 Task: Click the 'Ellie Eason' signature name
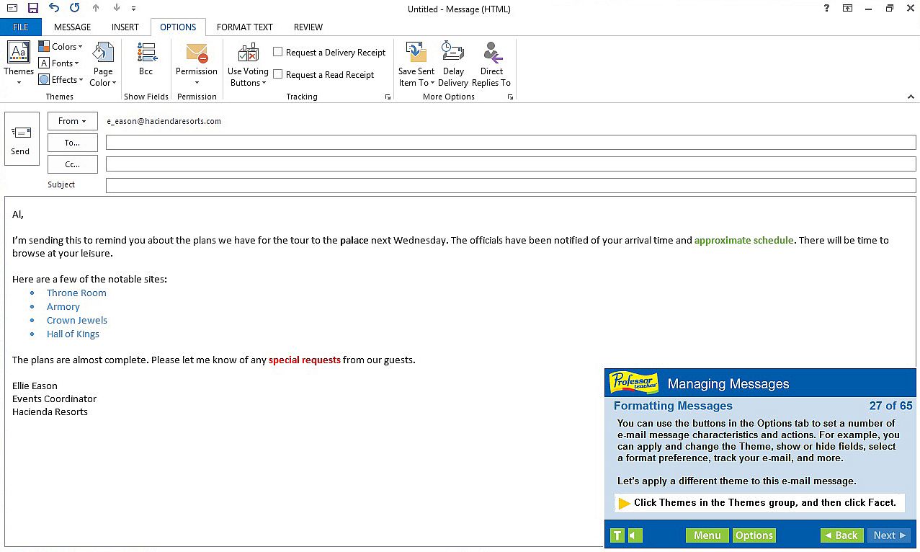coord(35,386)
